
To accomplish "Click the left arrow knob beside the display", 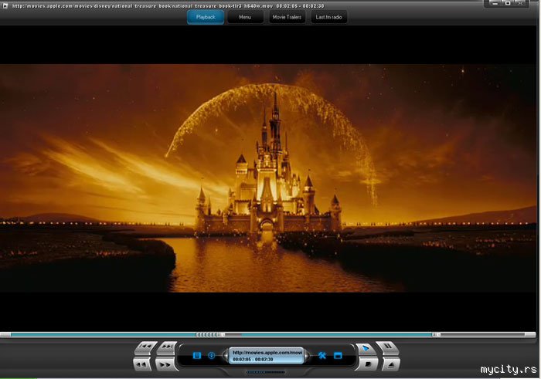I will click(226, 355).
